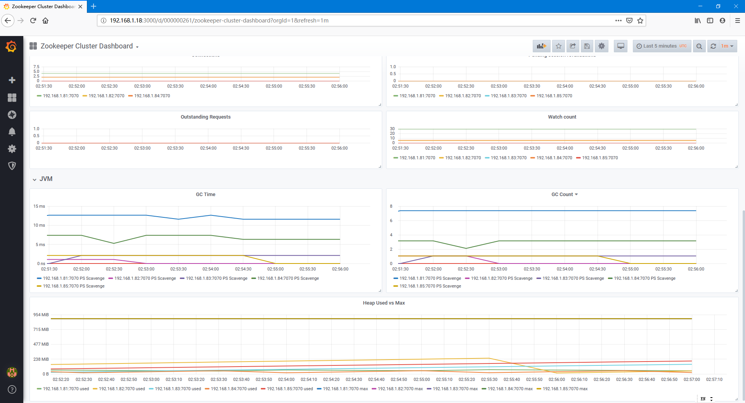This screenshot has height=403, width=745.
Task: Open Dashboards menu in the sidebar
Action: click(12, 98)
